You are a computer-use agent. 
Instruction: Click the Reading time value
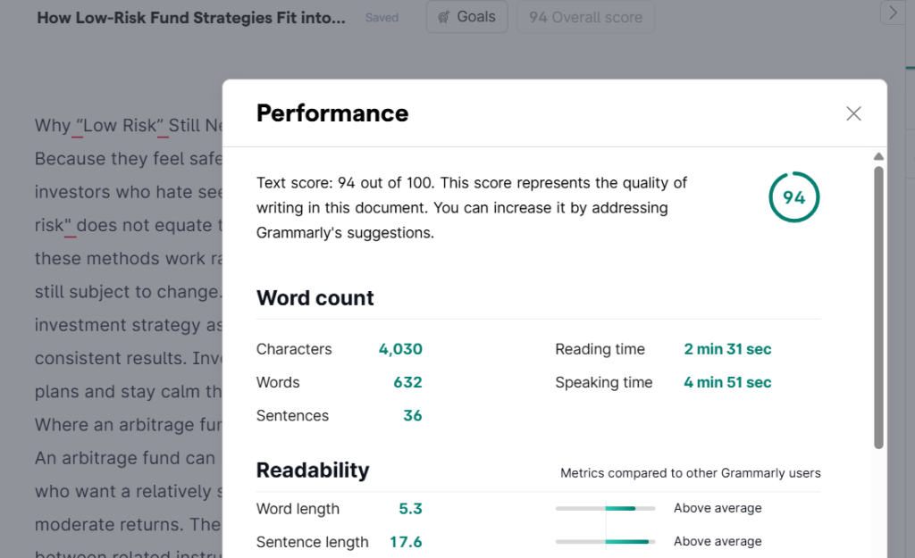pyautogui.click(x=727, y=349)
